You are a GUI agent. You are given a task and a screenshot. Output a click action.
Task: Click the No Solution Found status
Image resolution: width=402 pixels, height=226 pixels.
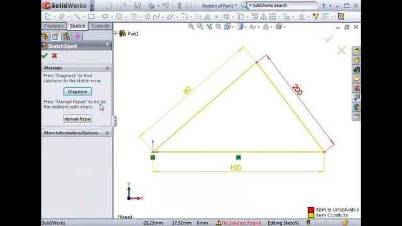point(239,223)
